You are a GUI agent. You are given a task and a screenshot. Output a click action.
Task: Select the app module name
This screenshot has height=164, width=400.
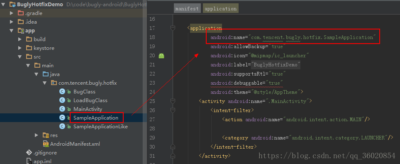(x=30, y=31)
